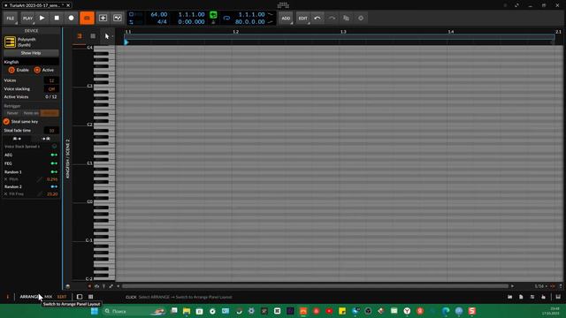This screenshot has width=566, height=318.
Task: Click the play position 1.1.1.00 display
Action: (x=191, y=14)
